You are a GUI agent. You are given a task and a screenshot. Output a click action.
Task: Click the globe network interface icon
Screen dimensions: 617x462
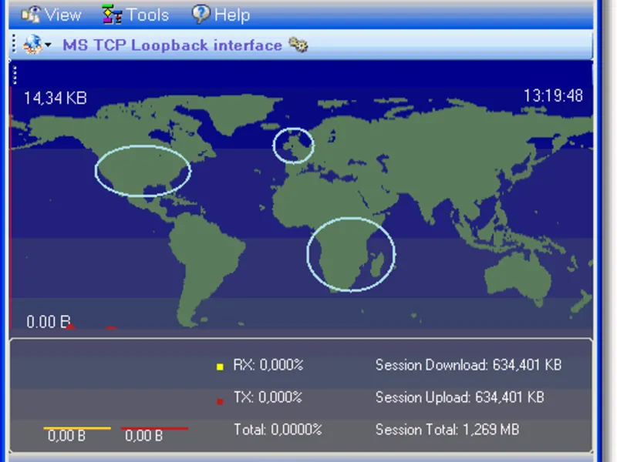[32, 45]
